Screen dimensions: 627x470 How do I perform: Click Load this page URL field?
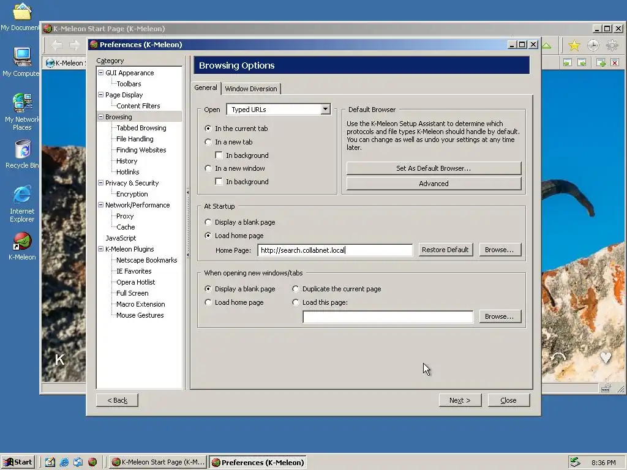point(388,317)
